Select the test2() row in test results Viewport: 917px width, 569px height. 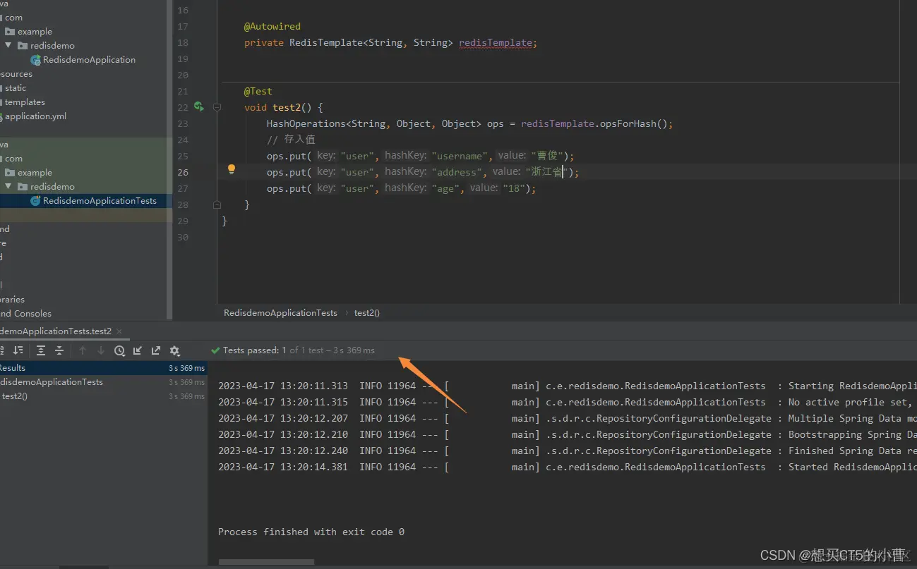(104, 396)
